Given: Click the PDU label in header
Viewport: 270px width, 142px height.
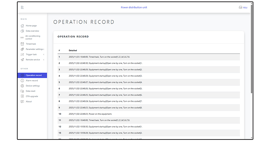Looking at the screenshot, I should pyautogui.click(x=245, y=8).
